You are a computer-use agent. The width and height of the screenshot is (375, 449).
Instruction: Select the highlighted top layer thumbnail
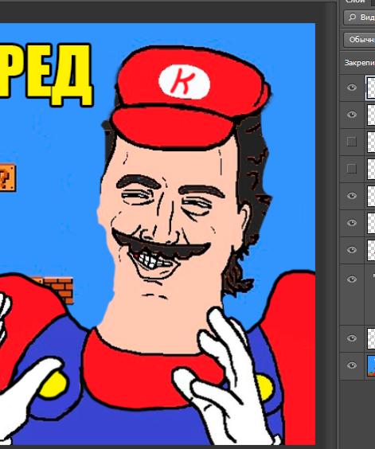[x=370, y=88]
